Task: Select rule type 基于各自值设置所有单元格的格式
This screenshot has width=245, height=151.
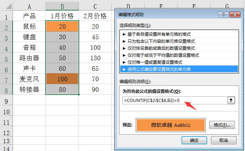Action: (179, 34)
